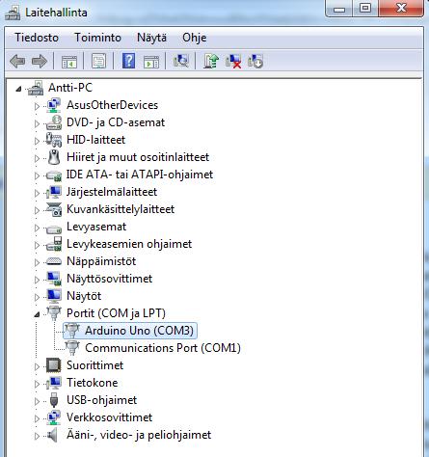This screenshot has width=429, height=457.
Task: Click the Antti-PC computer icon
Action: click(x=36, y=88)
